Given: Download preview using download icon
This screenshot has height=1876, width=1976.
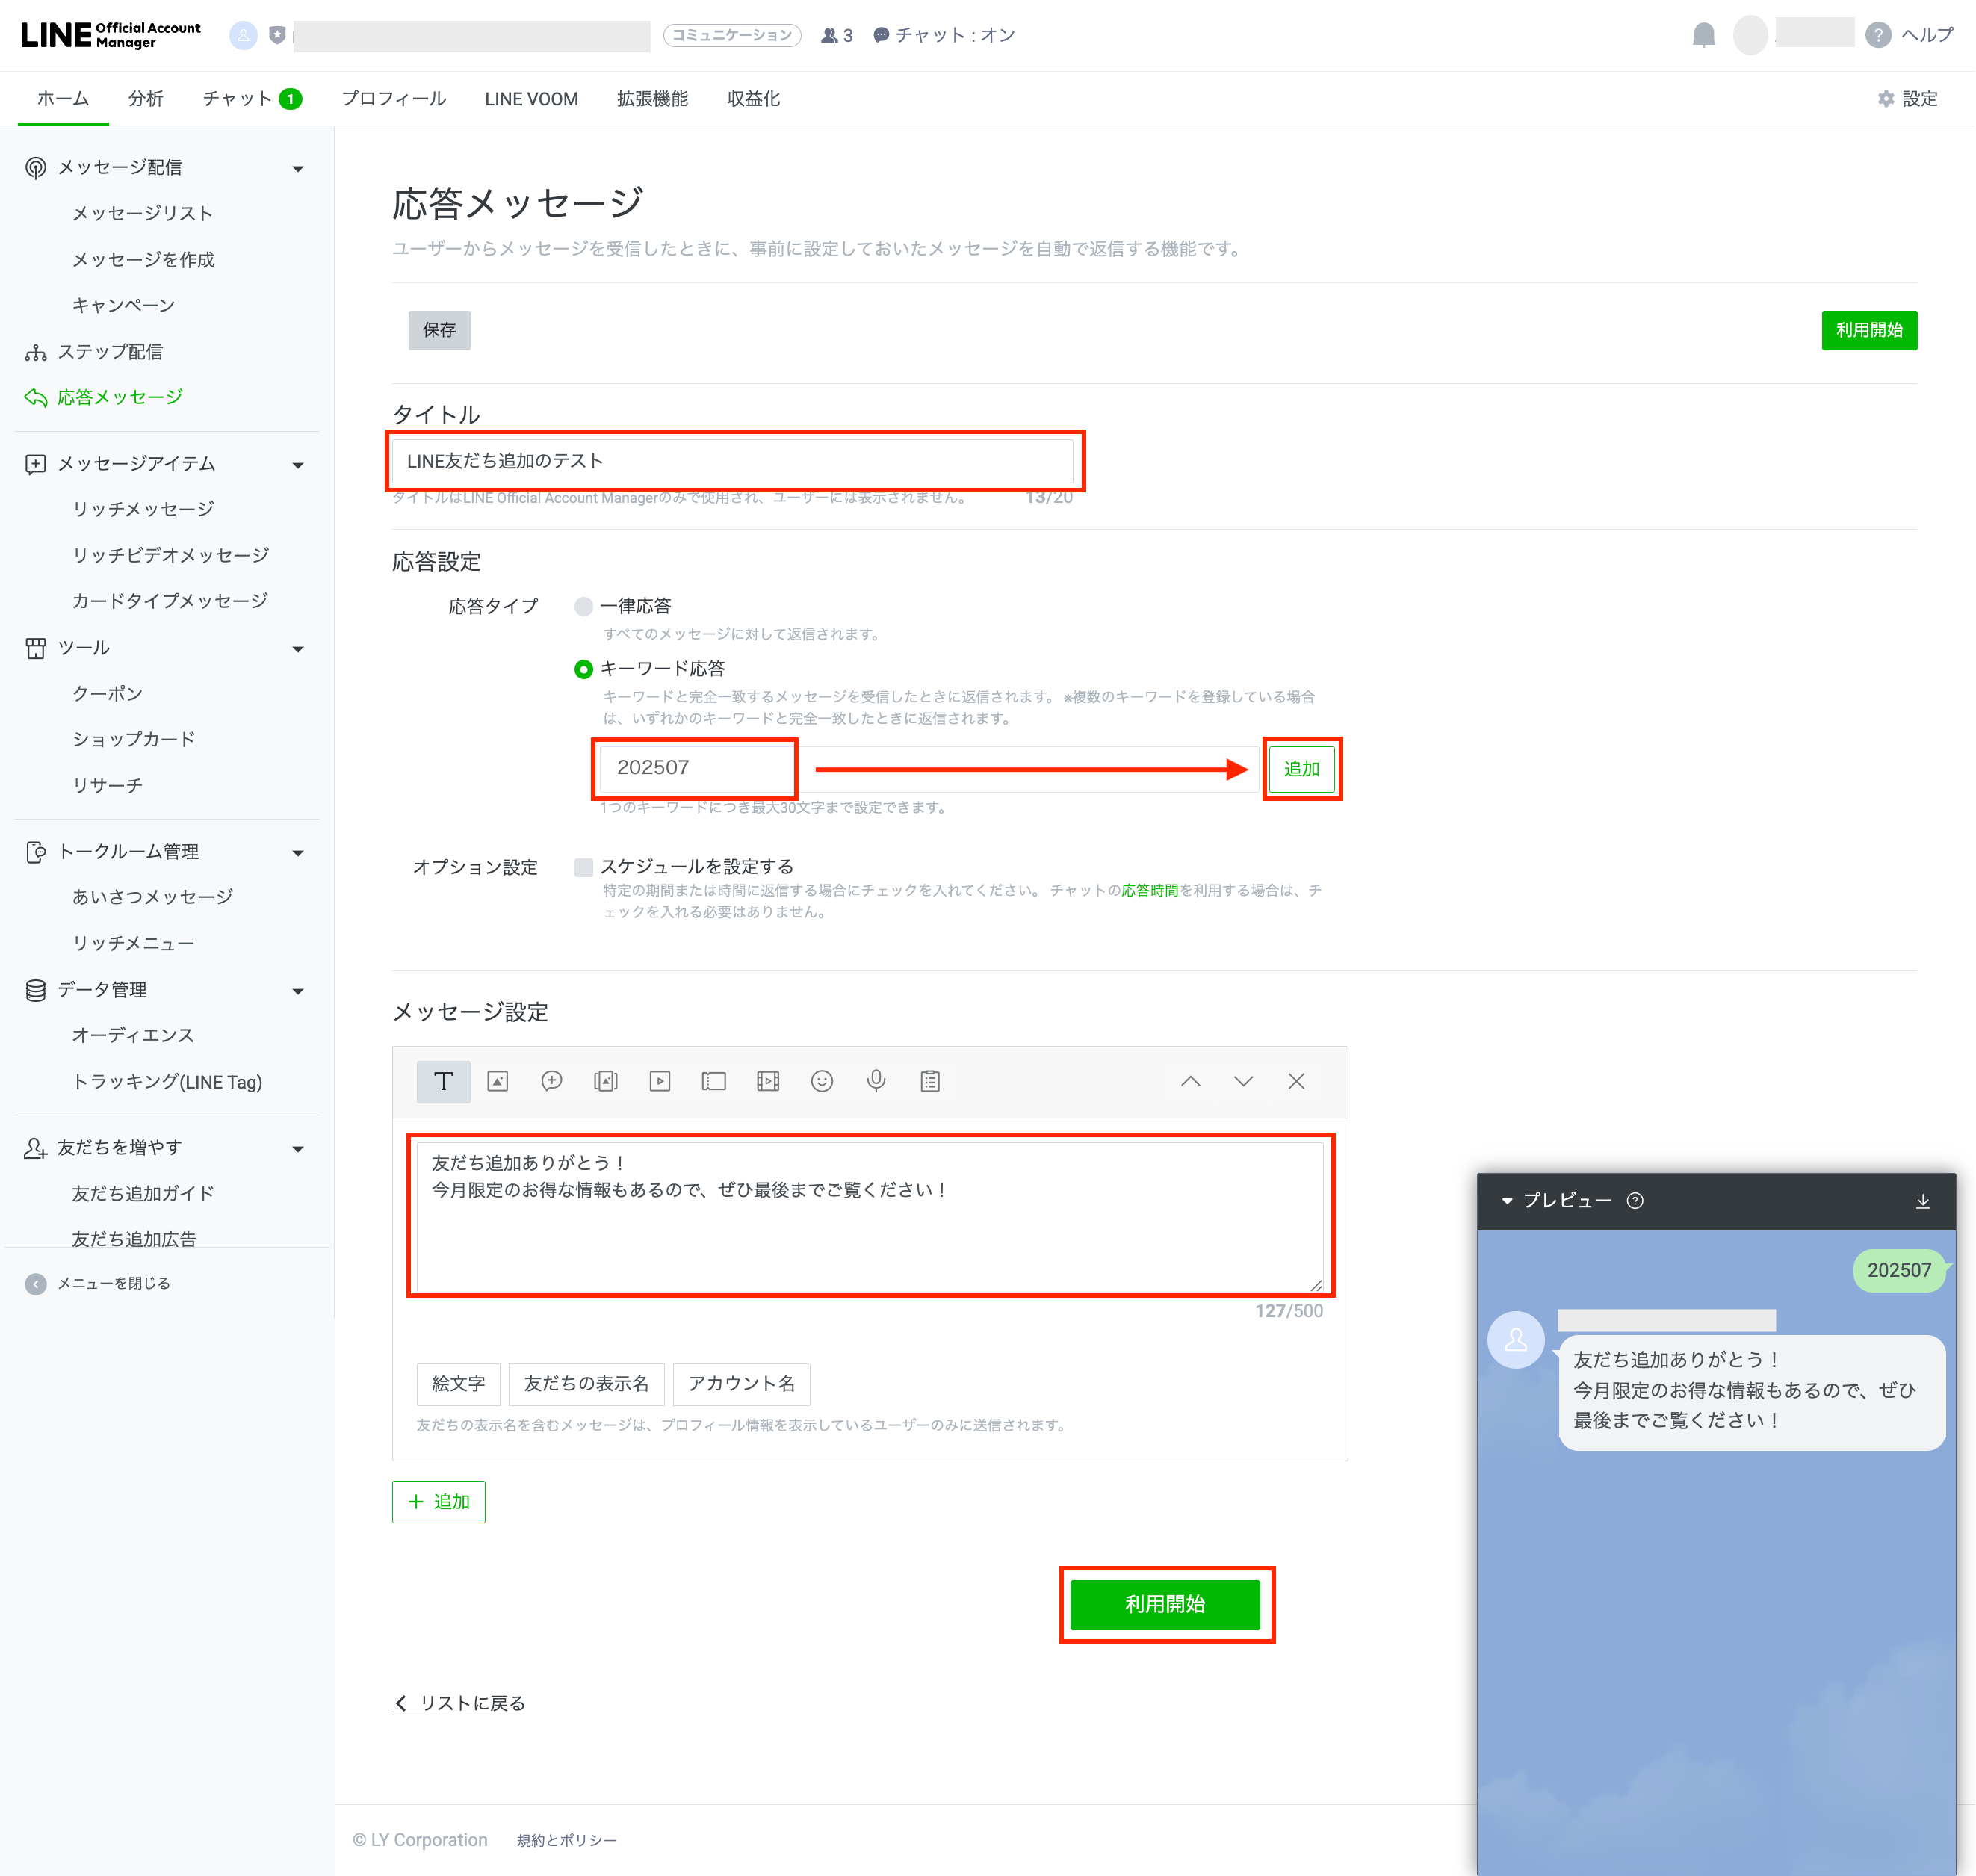Looking at the screenshot, I should [x=1923, y=1201].
